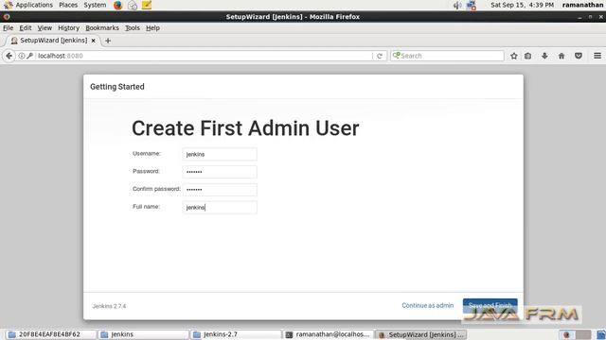This screenshot has width=606, height=340.
Task: Click the Continue as admin link
Action: 427,305
